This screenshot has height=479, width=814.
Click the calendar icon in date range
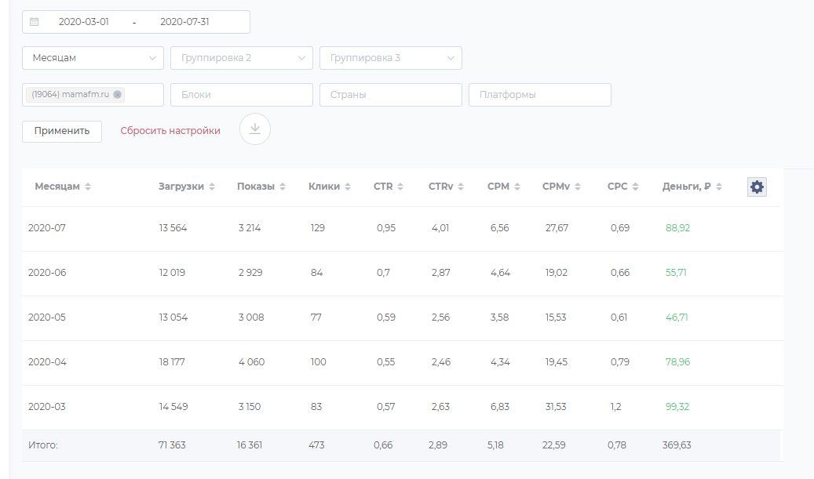click(x=34, y=22)
